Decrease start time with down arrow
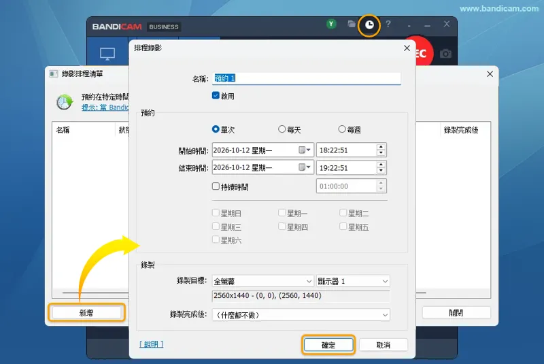 point(381,153)
